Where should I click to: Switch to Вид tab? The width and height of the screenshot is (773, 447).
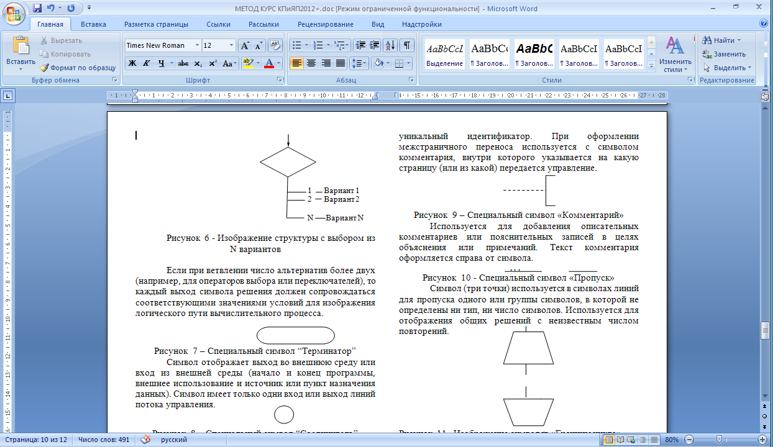pos(378,24)
